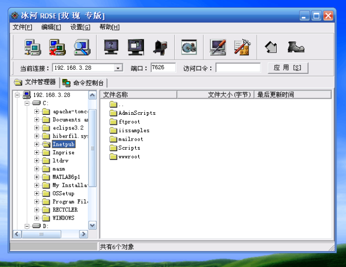
Task: Sort by 文件大小(字节) column header
Action: coord(216,95)
